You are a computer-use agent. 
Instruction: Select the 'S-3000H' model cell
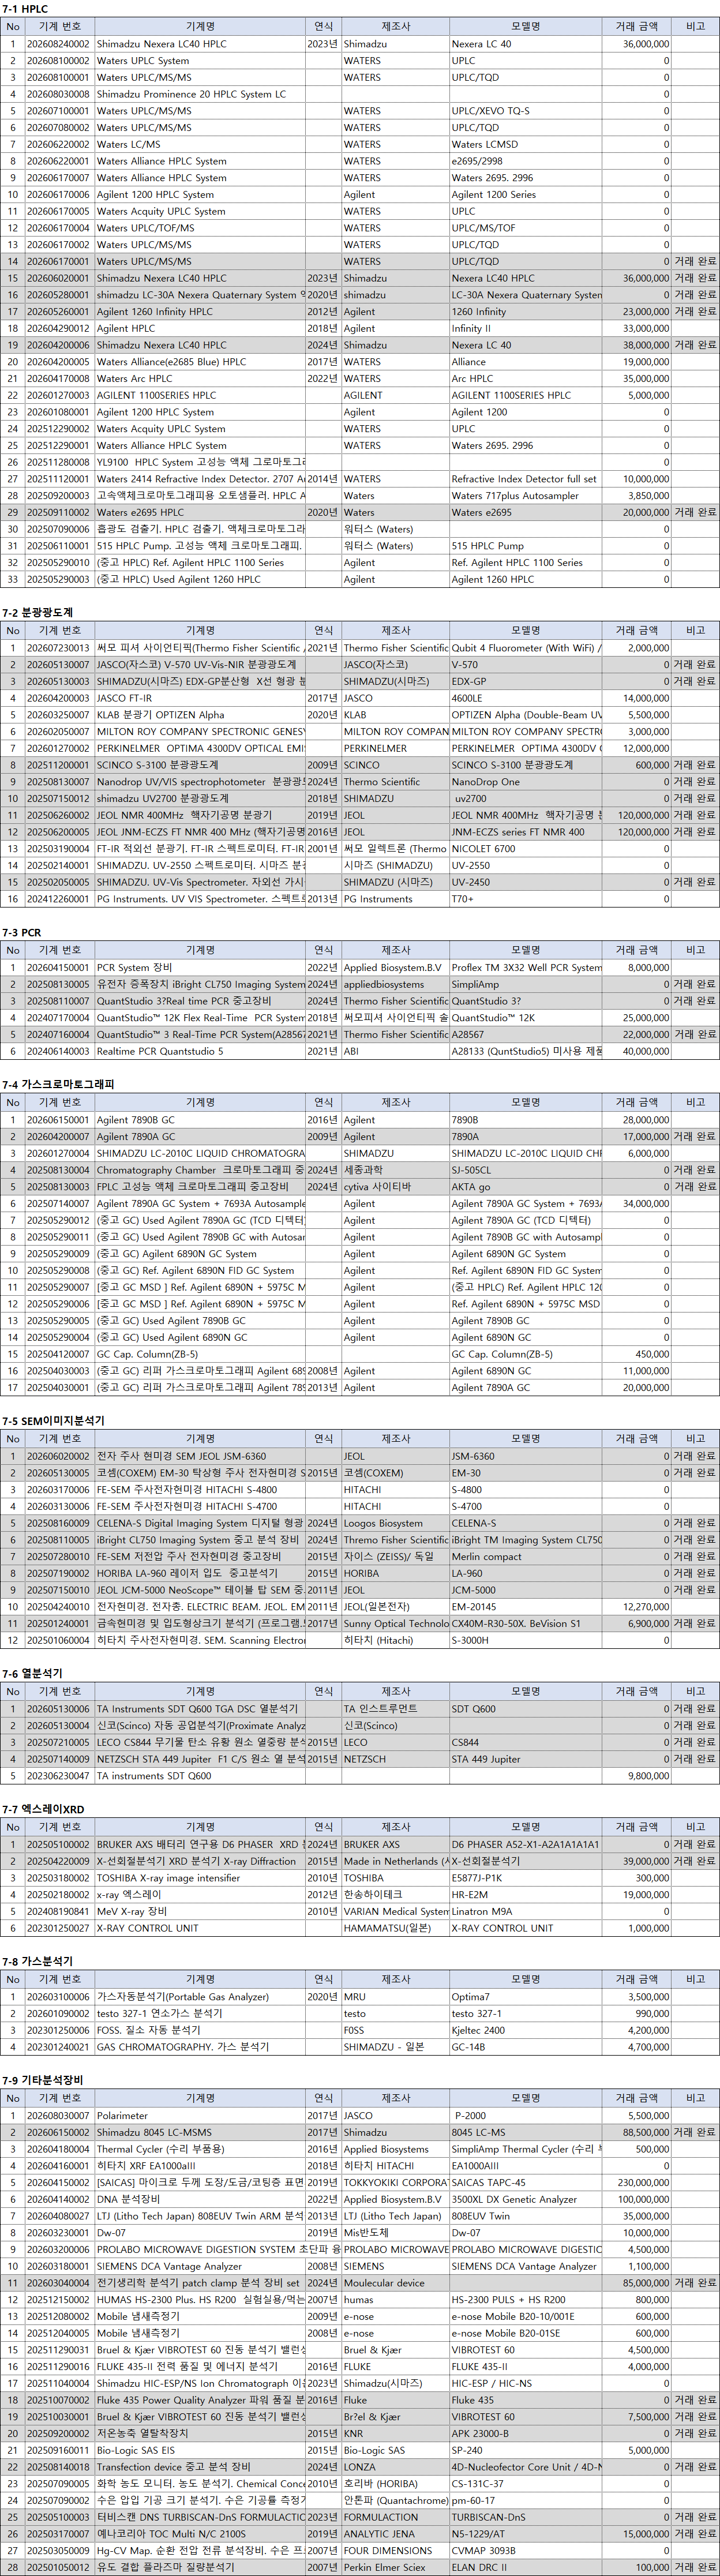click(525, 1640)
